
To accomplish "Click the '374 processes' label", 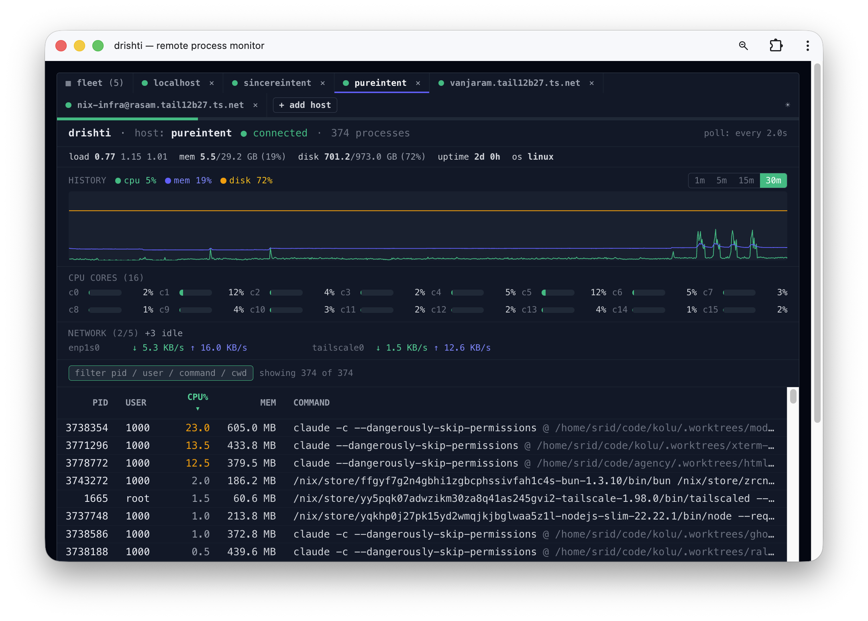I will 370,133.
